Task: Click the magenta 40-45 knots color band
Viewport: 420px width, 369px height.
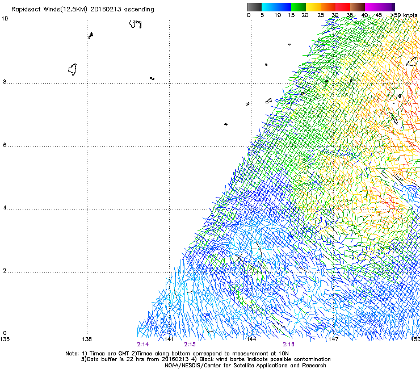Action: [x=372, y=7]
